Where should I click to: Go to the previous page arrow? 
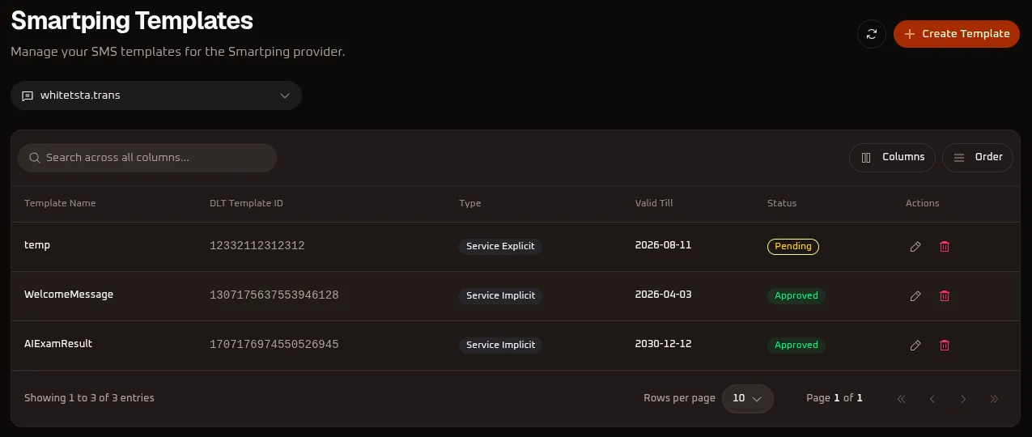(x=932, y=399)
